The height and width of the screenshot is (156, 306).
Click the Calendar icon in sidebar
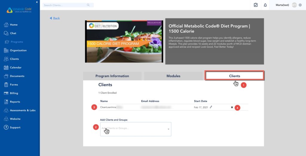(x=6, y=67)
